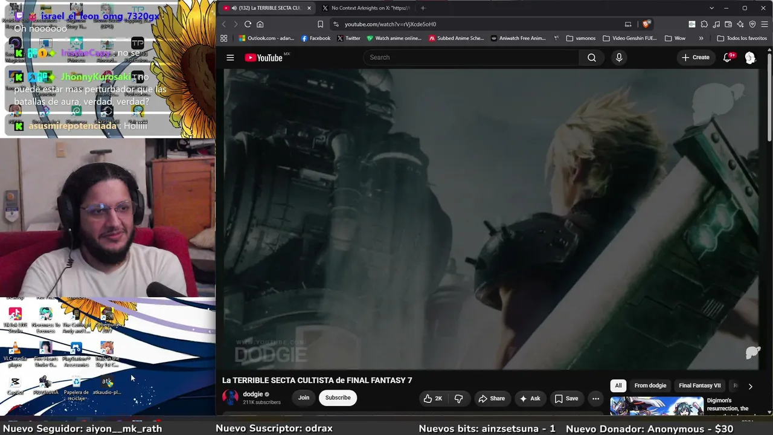
Task: Click the Brave VPN shield toolbar icon
Action: click(752, 24)
